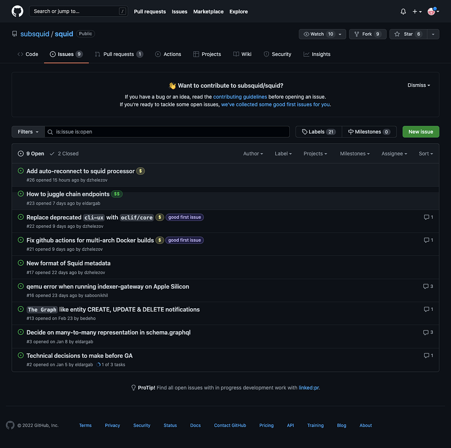The height and width of the screenshot is (448, 451).
Task: Open GitHub home via Octocat logo
Action: [x=17, y=11]
